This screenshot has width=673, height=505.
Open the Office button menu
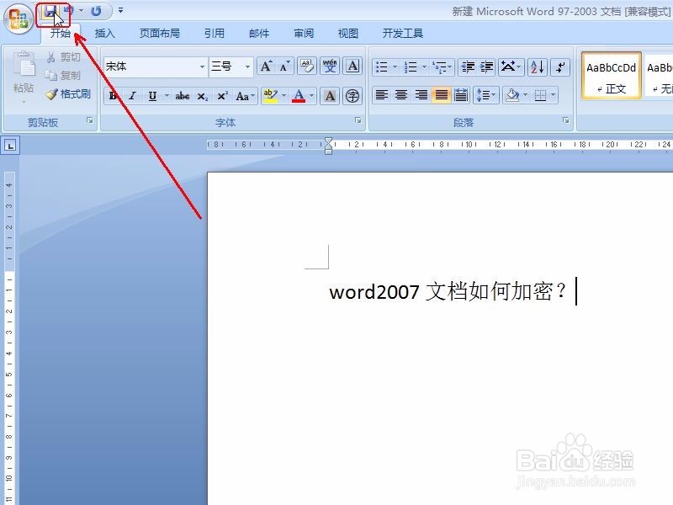(x=19, y=19)
